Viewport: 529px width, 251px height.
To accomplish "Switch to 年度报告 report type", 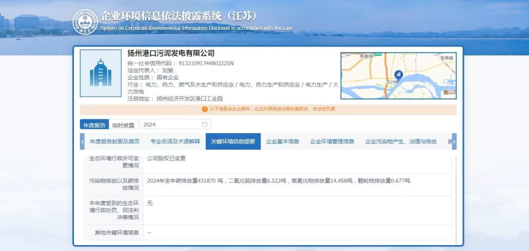I will click(94, 125).
